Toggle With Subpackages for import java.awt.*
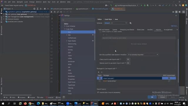 169,78
